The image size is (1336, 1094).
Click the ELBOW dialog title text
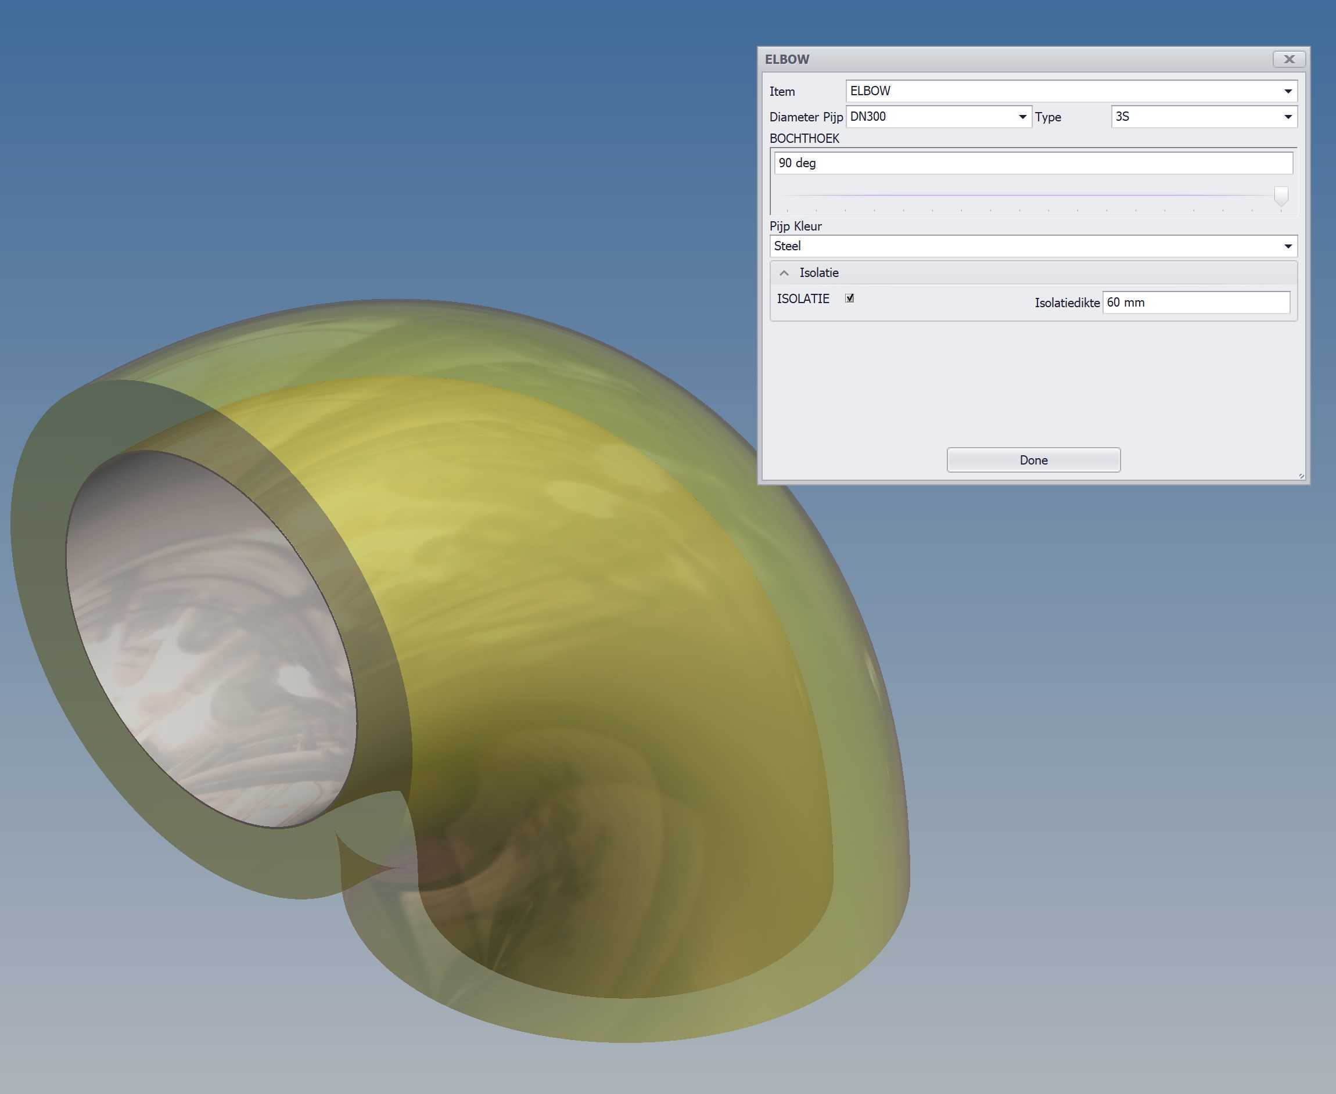pyautogui.click(x=787, y=59)
